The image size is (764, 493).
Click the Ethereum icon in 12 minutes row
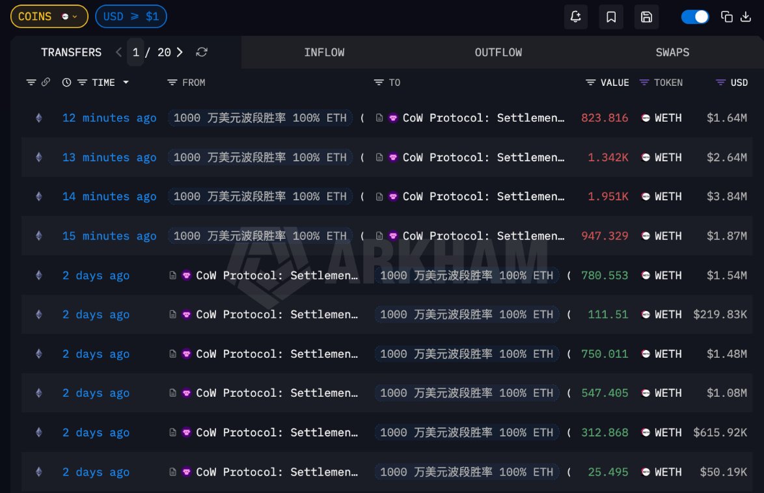pyautogui.click(x=39, y=118)
